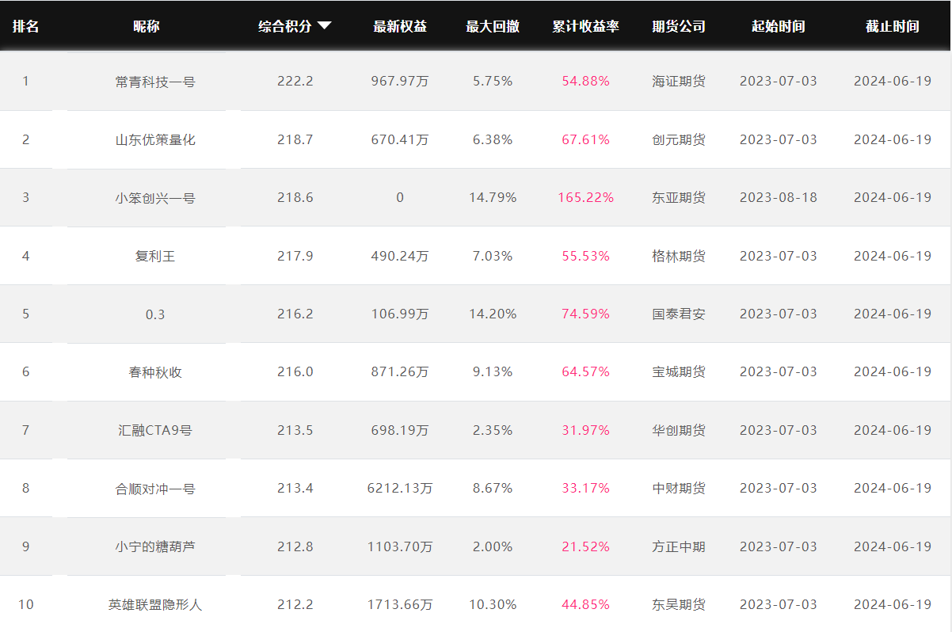
Task: Open nickname 汇融CTA9号
Action: click(x=155, y=430)
